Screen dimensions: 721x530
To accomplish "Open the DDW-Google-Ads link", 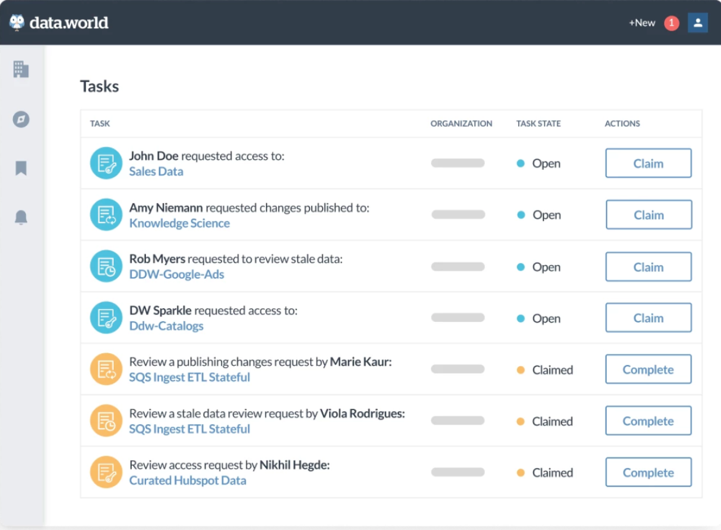I will tap(177, 275).
